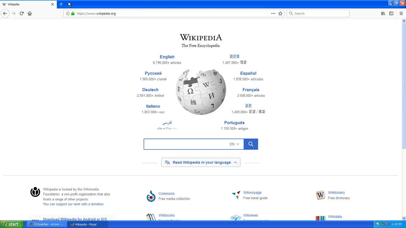
Task: Open the EN language selector dropdown
Action: 234,144
